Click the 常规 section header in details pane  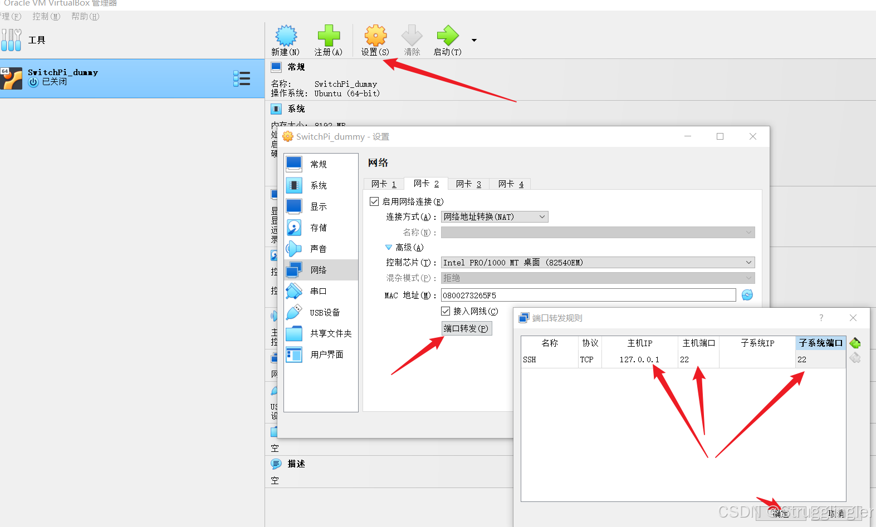pyautogui.click(x=296, y=67)
